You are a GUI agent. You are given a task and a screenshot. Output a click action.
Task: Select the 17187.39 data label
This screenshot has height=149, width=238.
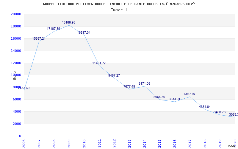[x=54, y=29]
